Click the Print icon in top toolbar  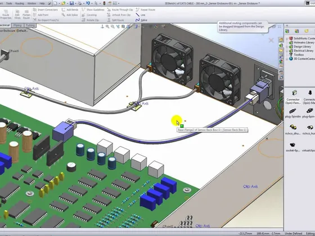[x=80, y=3]
